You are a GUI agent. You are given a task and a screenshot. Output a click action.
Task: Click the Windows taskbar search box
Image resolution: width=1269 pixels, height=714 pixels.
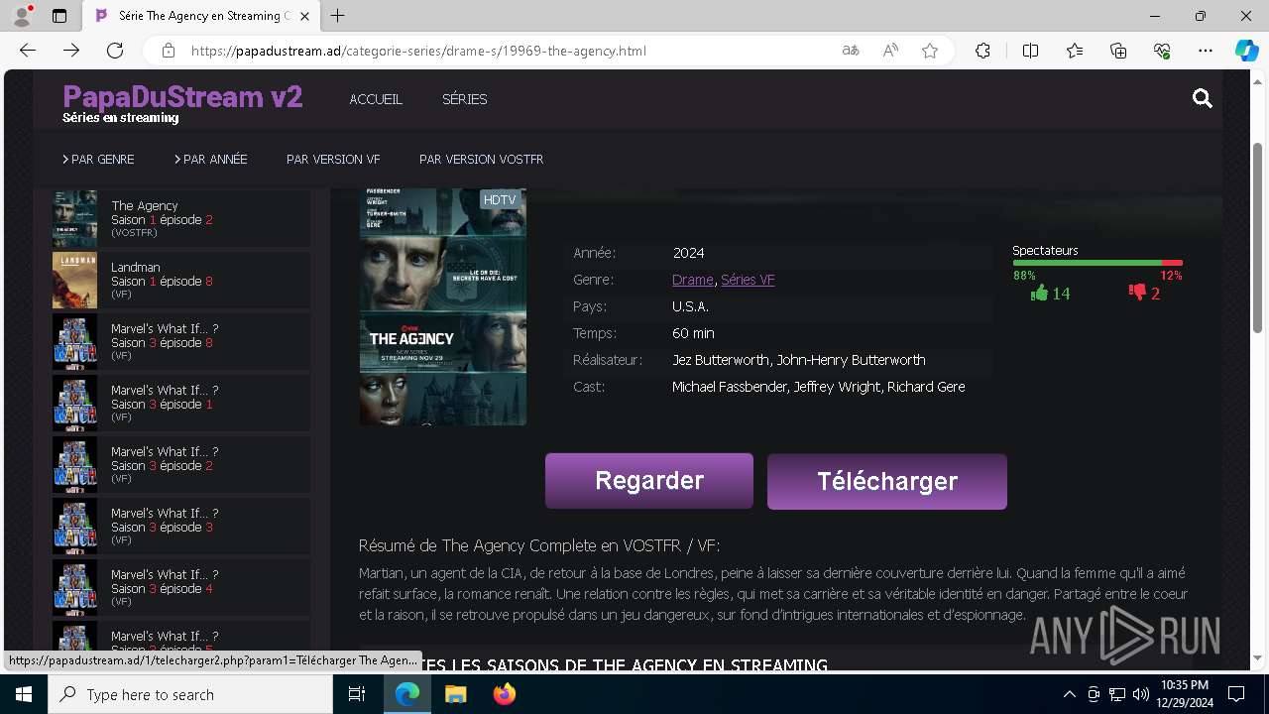[190, 694]
